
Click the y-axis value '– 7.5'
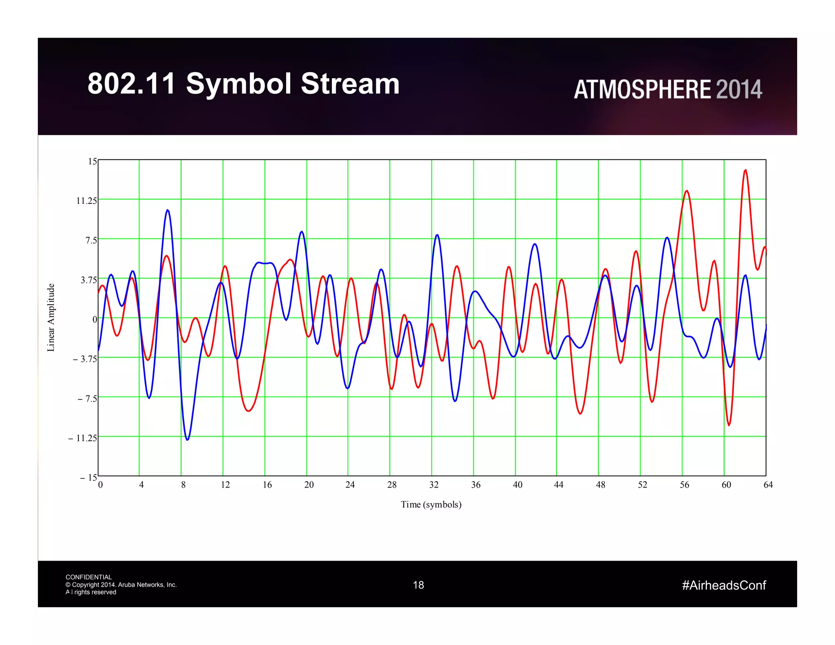(87, 398)
